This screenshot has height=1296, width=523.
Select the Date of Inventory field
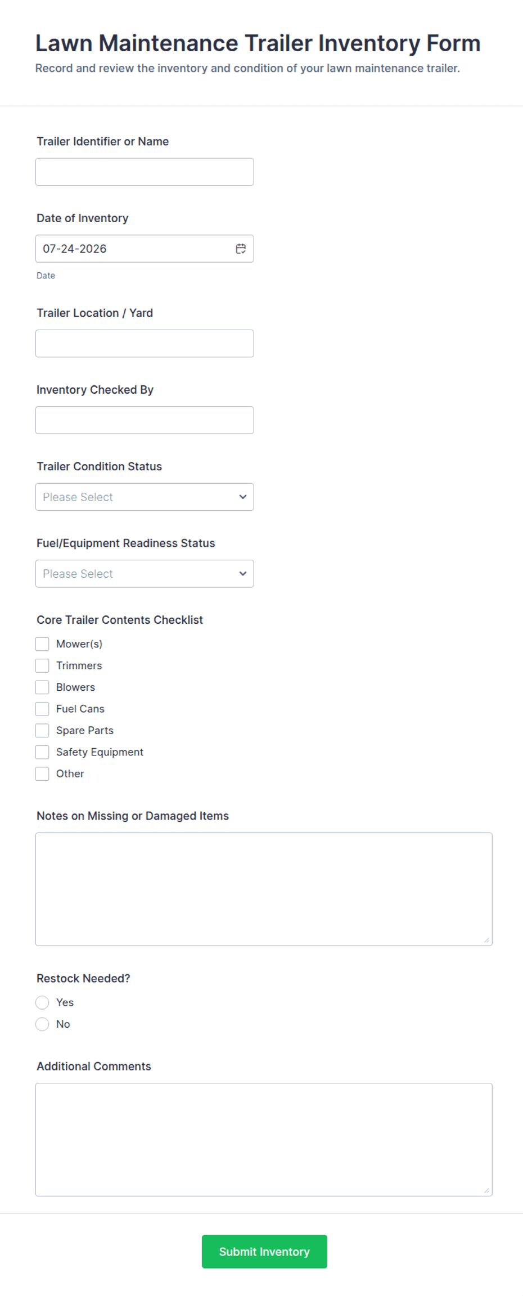pos(145,249)
